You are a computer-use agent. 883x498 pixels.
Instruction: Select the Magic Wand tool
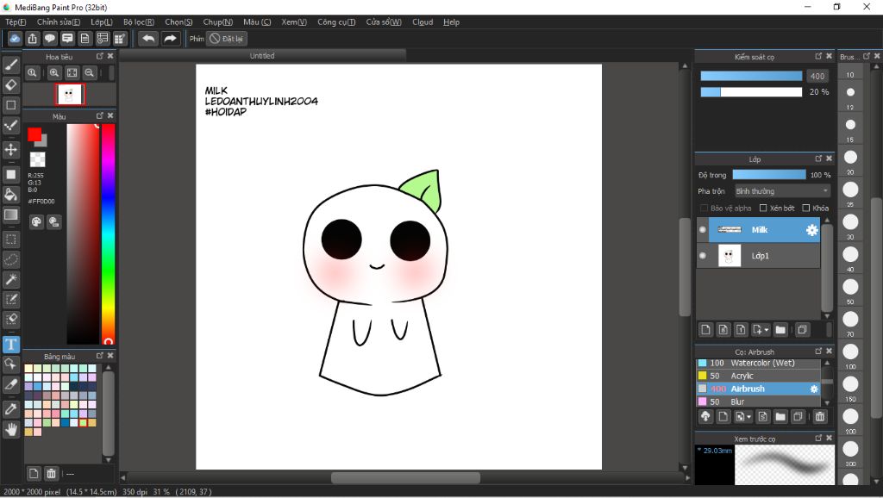[x=10, y=279]
